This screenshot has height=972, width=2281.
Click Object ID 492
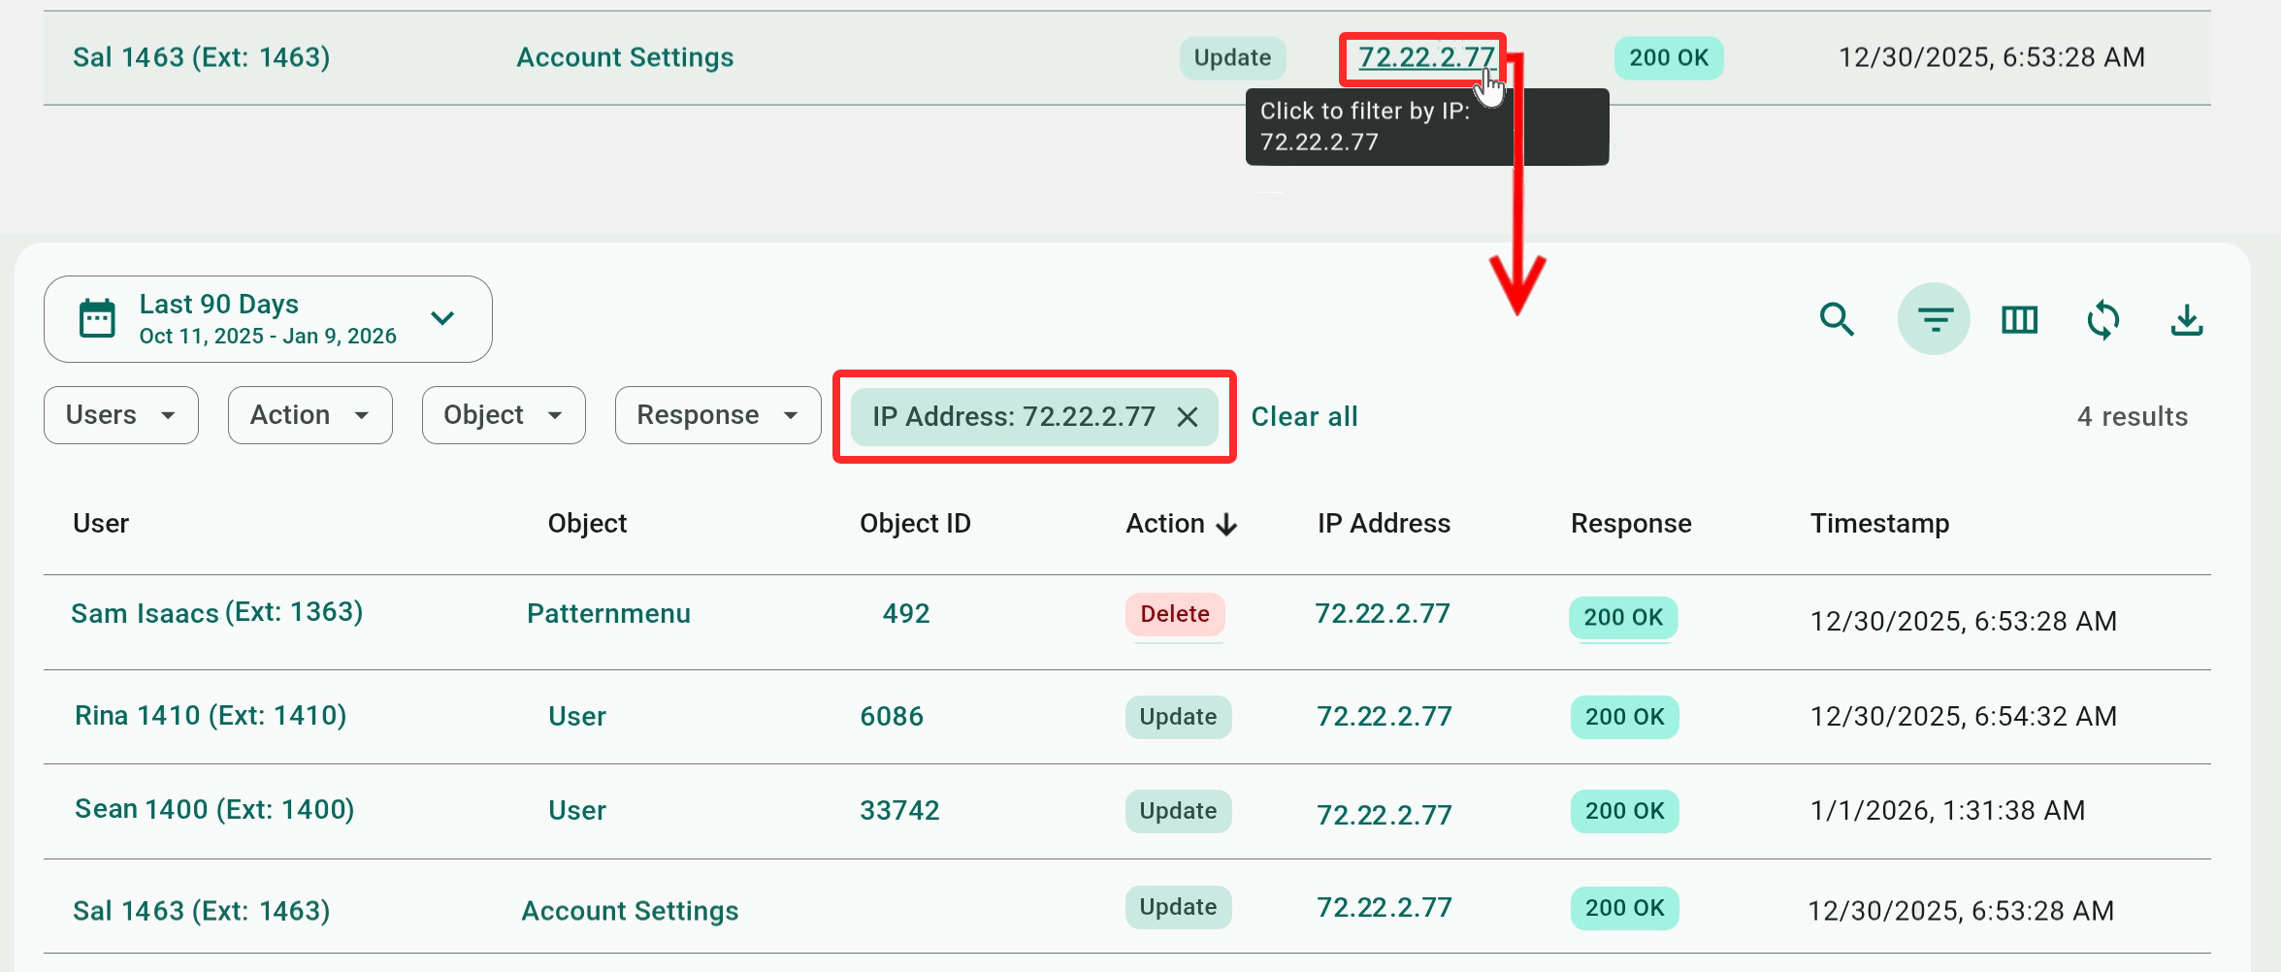tap(906, 614)
